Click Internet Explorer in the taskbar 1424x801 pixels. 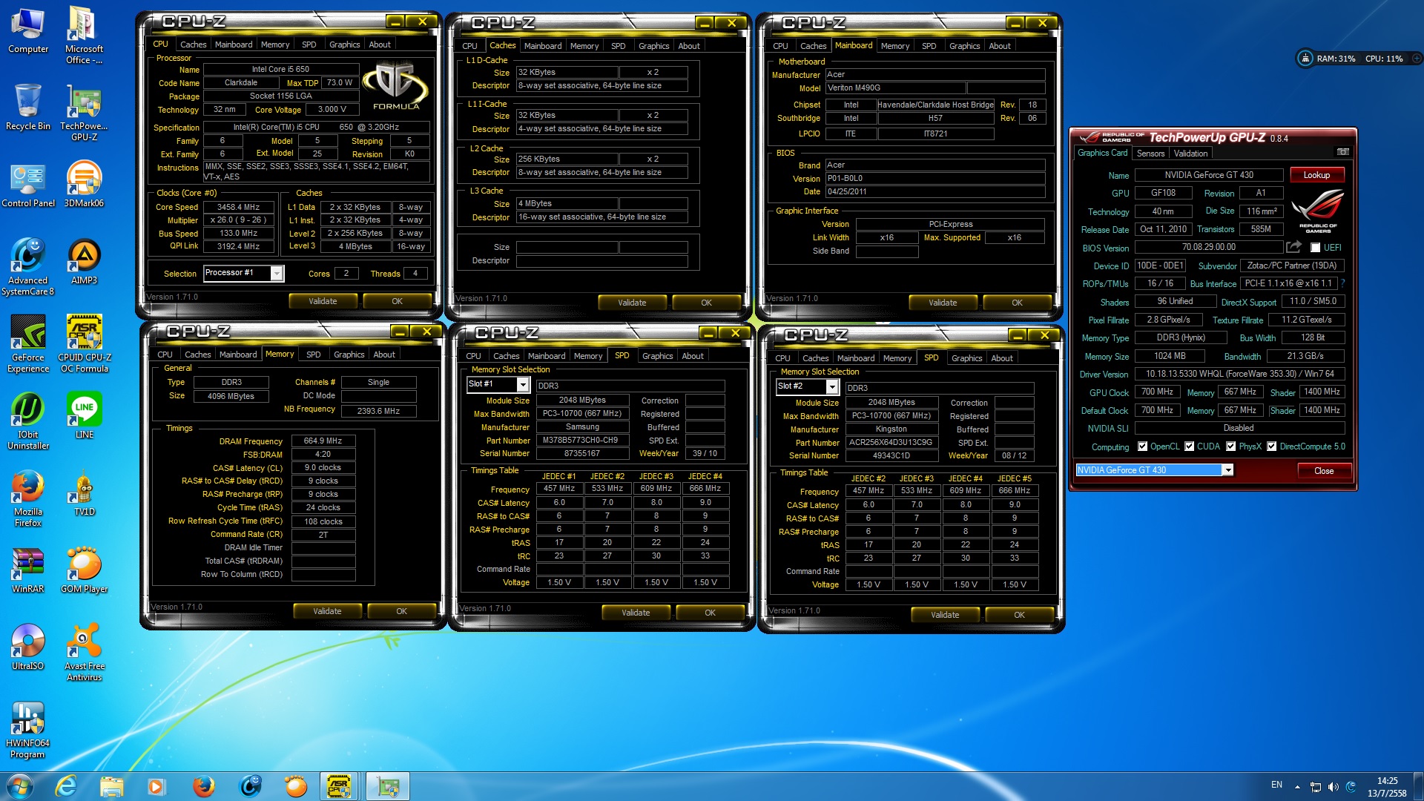coord(66,786)
